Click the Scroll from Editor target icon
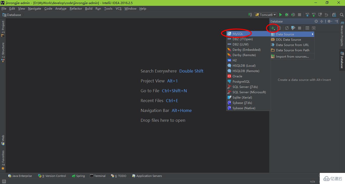Image resolution: width=345 pixels, height=184 pixels. pos(316,21)
